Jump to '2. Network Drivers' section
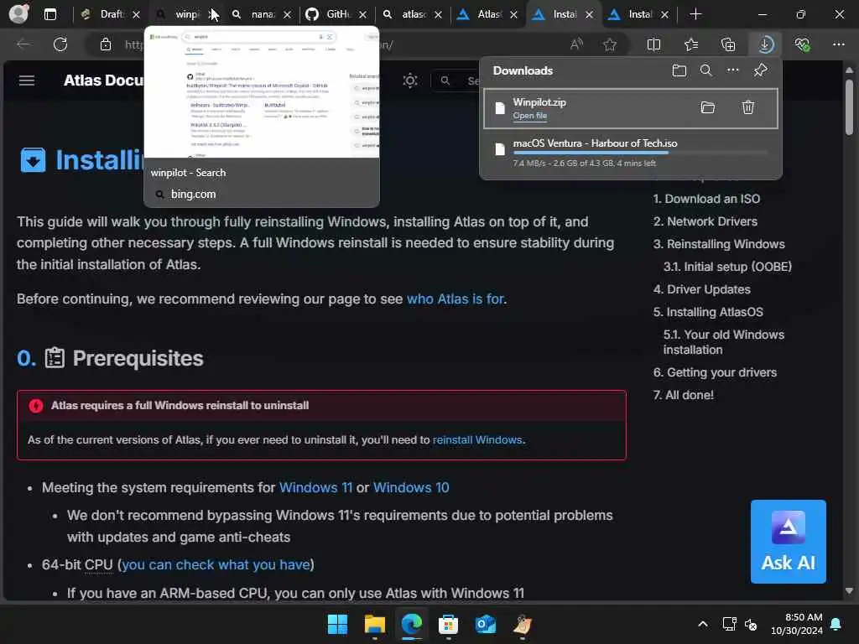 705,221
